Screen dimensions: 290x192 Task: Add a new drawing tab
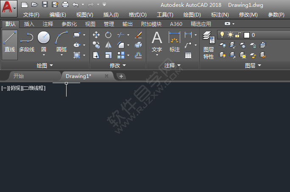pyautogui.click(x=121, y=76)
